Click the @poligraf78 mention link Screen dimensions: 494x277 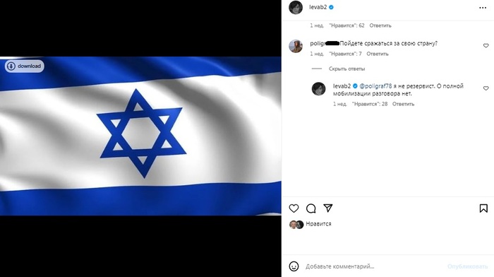pyautogui.click(x=375, y=86)
